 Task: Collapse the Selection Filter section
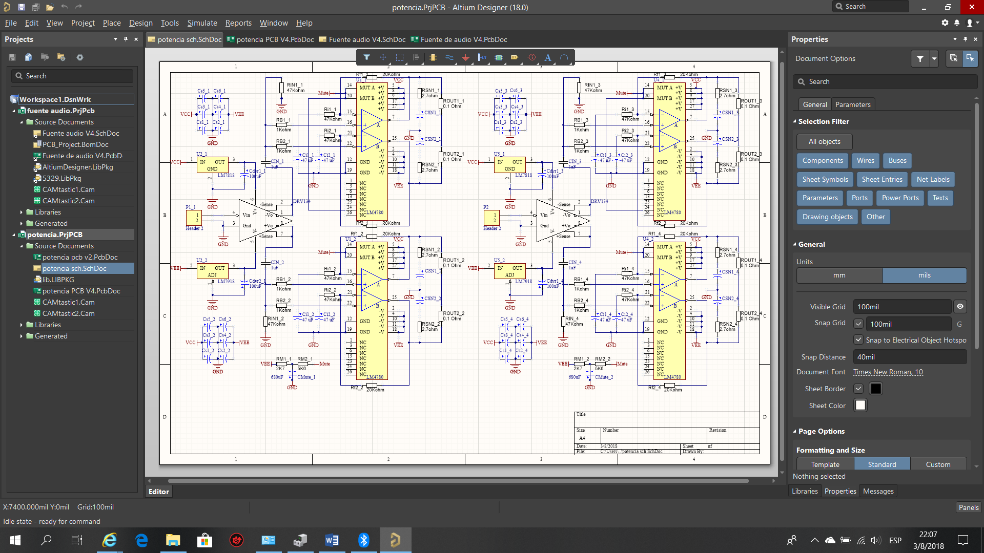click(x=795, y=121)
